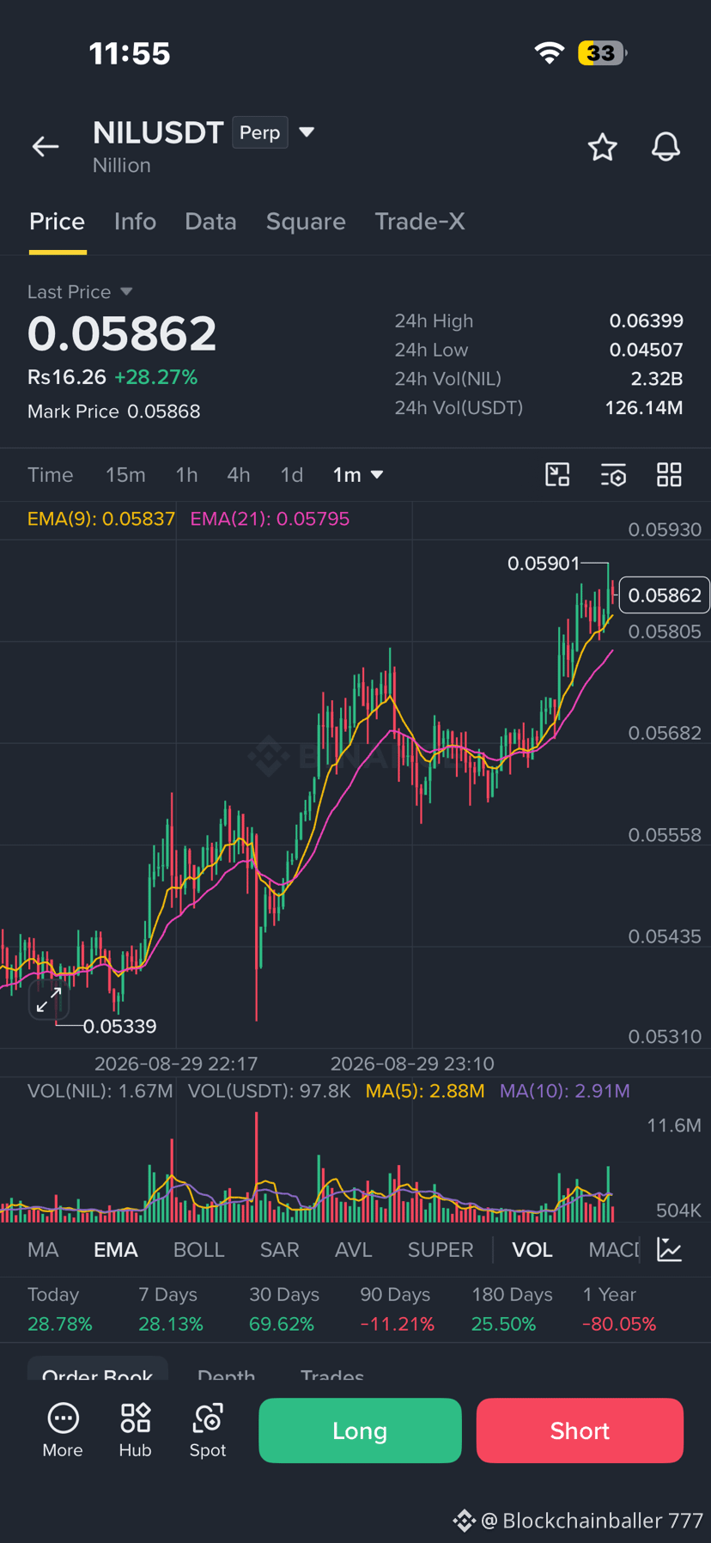Open the More menu icon
This screenshot has width=711, height=1543.
point(63,1430)
